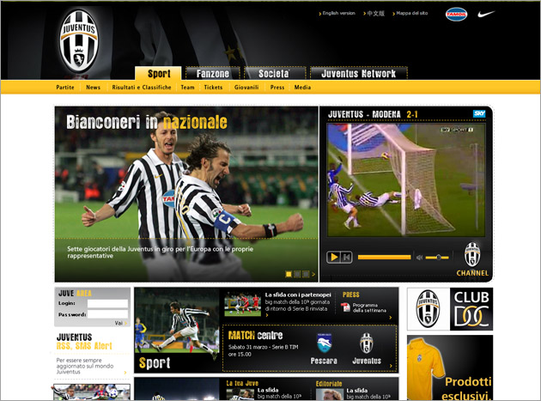Switch to the Societa tab

click(274, 73)
